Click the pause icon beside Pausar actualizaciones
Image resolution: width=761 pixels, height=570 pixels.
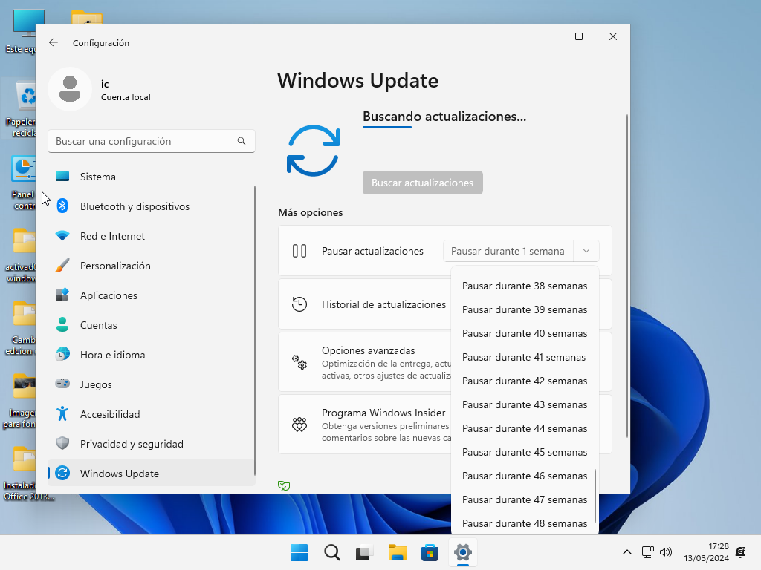tap(299, 251)
